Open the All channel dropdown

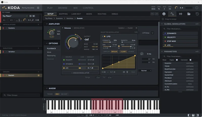coord(5,20)
